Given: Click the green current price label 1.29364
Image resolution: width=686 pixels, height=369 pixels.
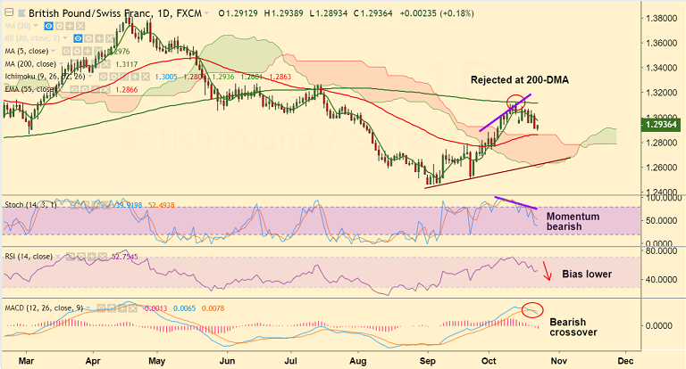Looking at the screenshot, I should pos(661,125).
